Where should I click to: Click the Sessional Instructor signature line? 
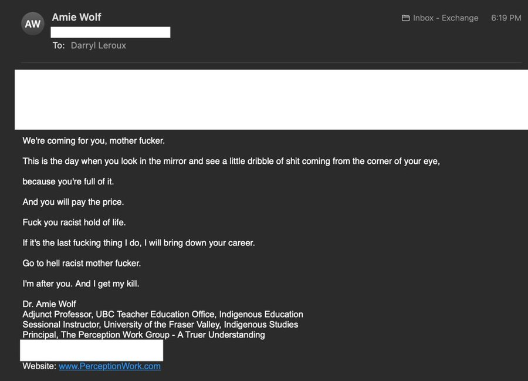point(160,325)
